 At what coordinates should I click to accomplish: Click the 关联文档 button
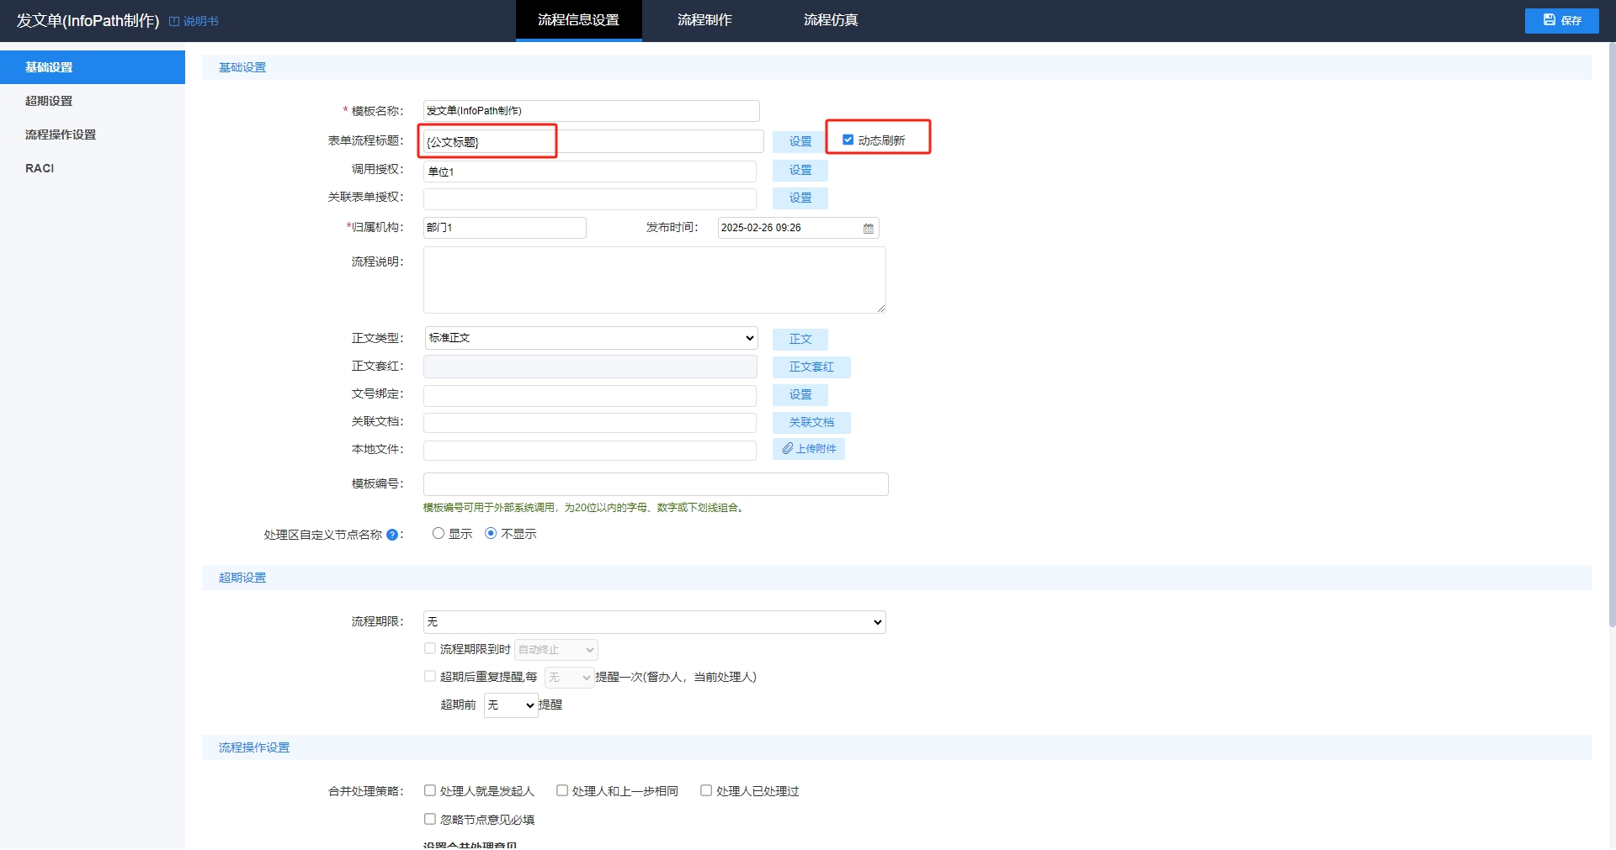811,422
